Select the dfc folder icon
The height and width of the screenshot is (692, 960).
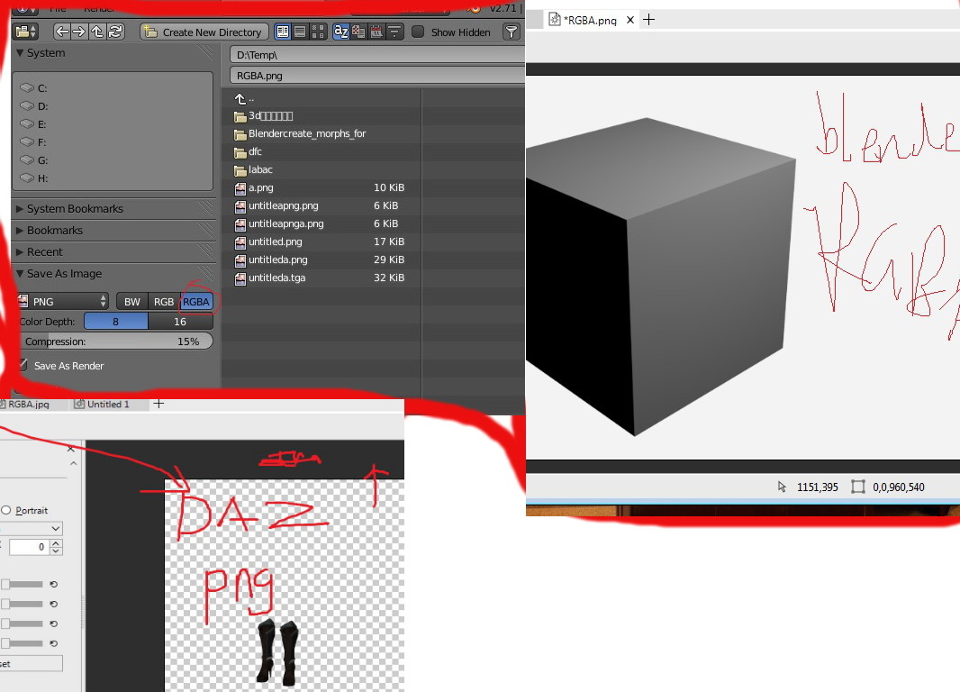(240, 152)
